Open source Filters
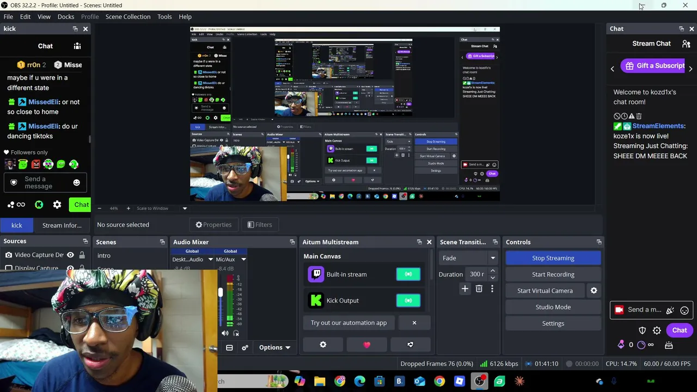Image resolution: width=697 pixels, height=392 pixels. point(259,225)
